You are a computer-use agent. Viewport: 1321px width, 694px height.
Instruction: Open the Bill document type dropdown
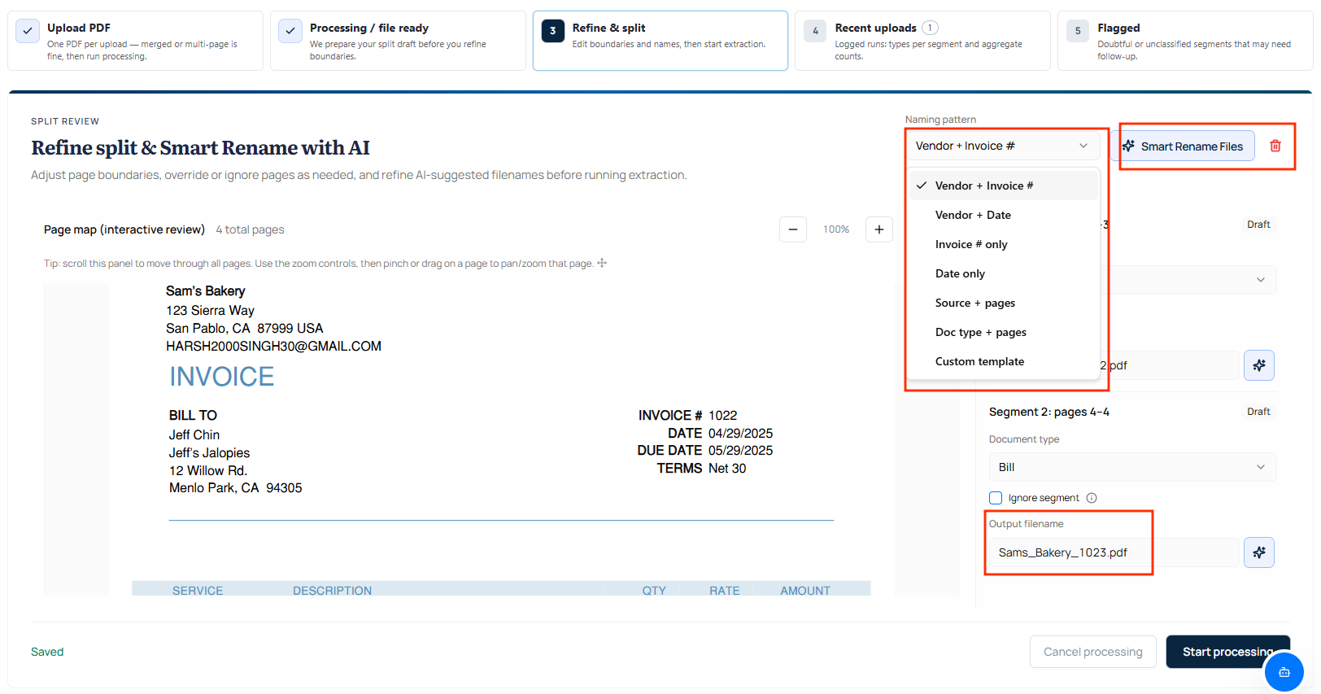click(1132, 467)
